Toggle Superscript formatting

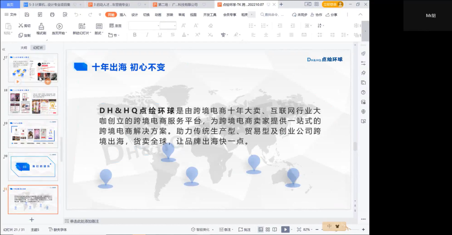(x=198, y=35)
